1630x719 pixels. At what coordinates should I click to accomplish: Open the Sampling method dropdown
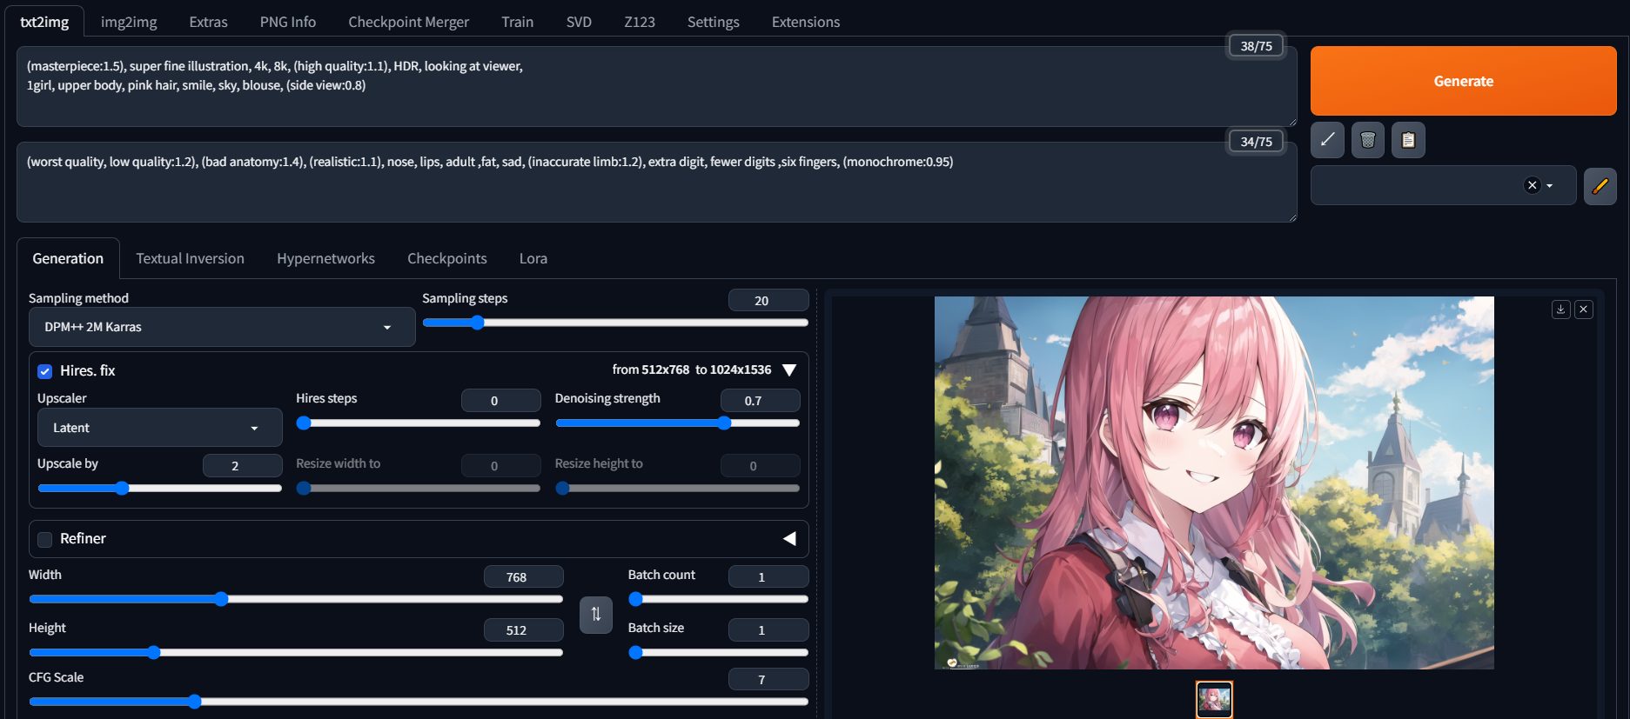(x=222, y=327)
